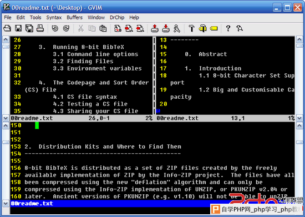Jump to tag yellow label icon

pyautogui.click(x=213, y=28)
